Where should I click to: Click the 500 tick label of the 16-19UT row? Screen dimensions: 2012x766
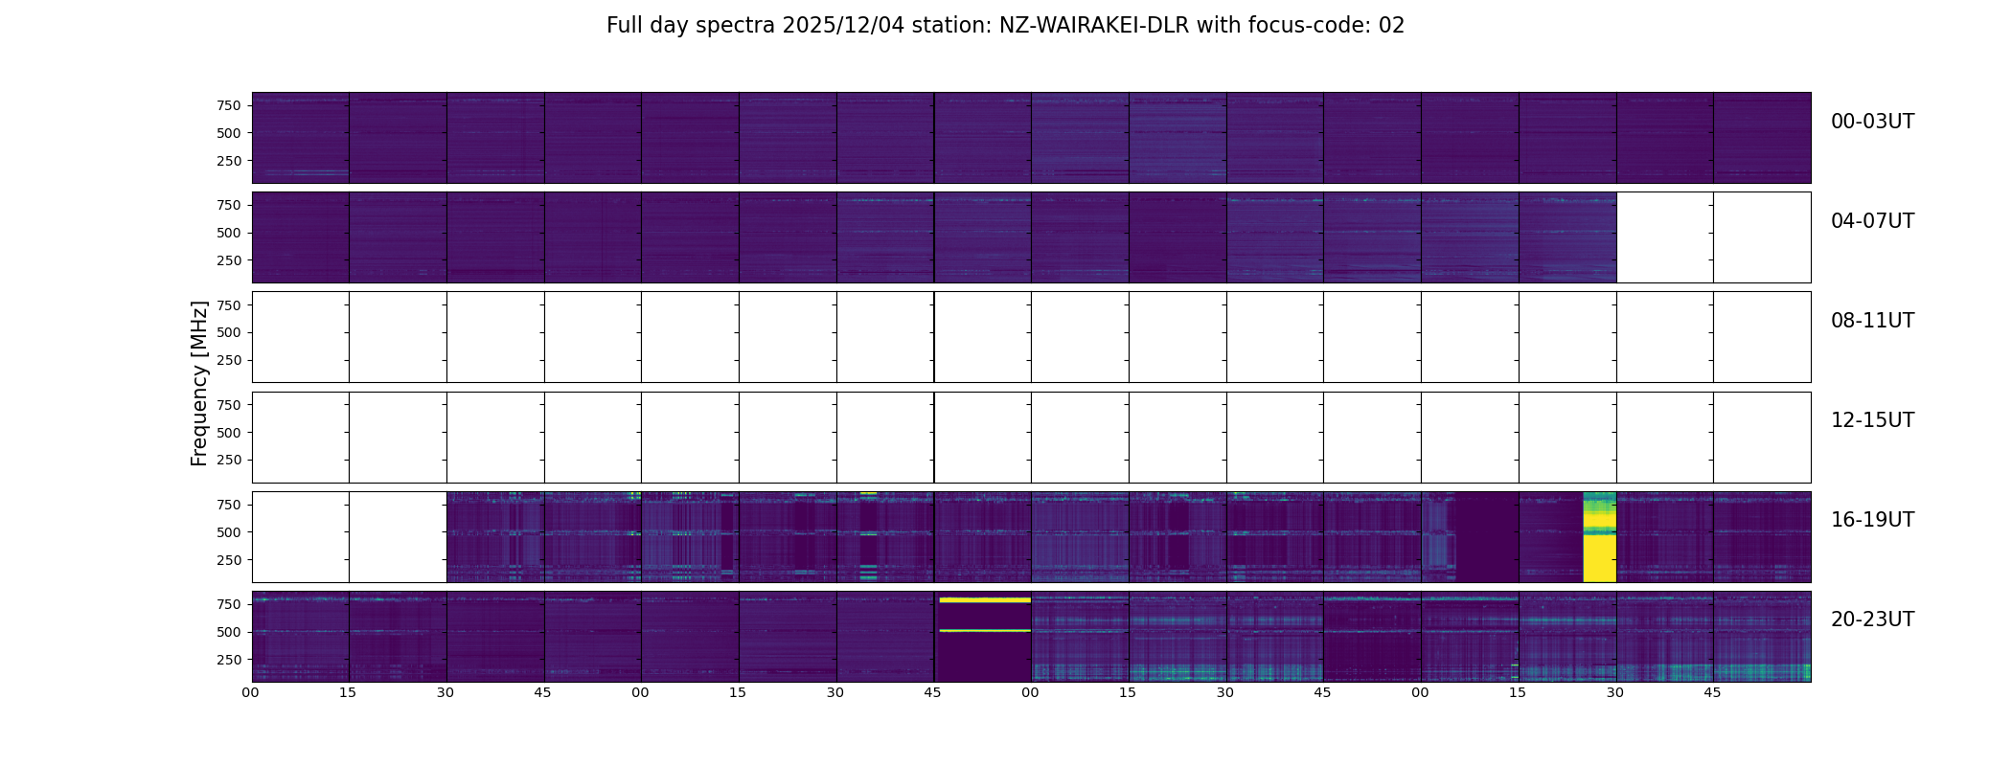(229, 532)
